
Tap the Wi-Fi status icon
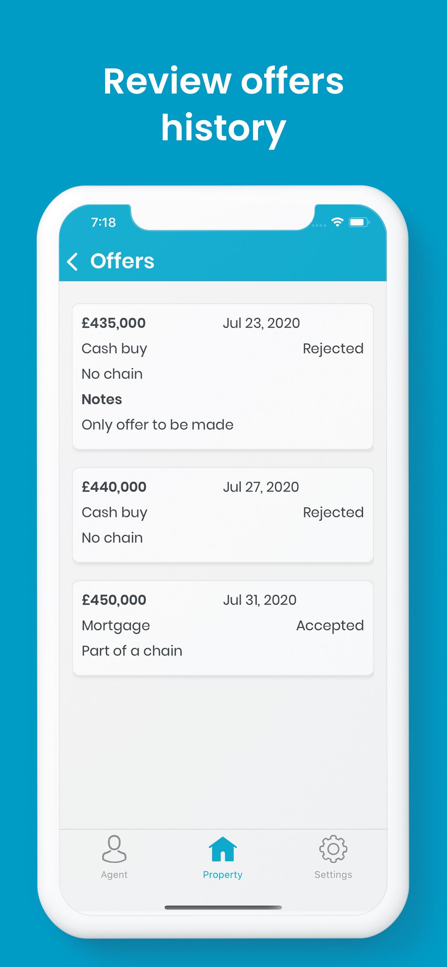(x=337, y=222)
